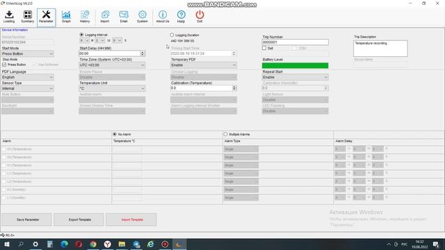Select Logging Duration radio button
Image resolution: width=445 pixels, height=250 pixels.
tap(172, 35)
